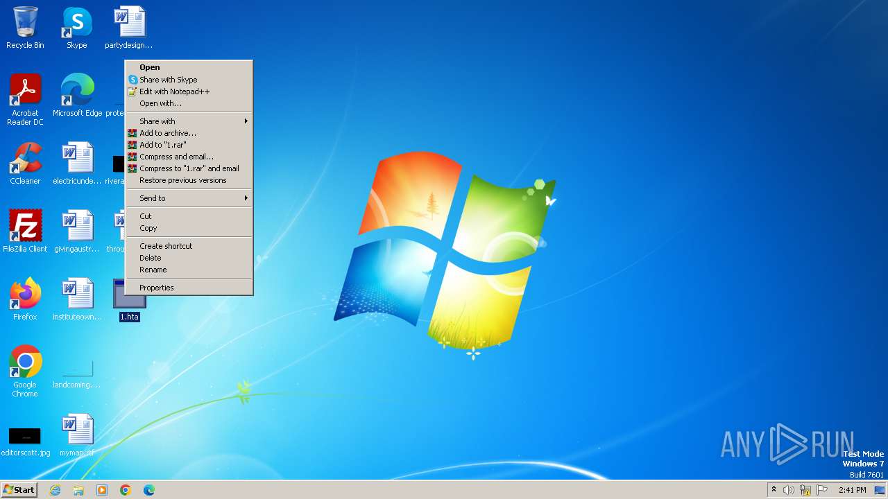Open CCleaner desktop shortcut
Viewport: 888px width, 499px height.
[x=25, y=164]
